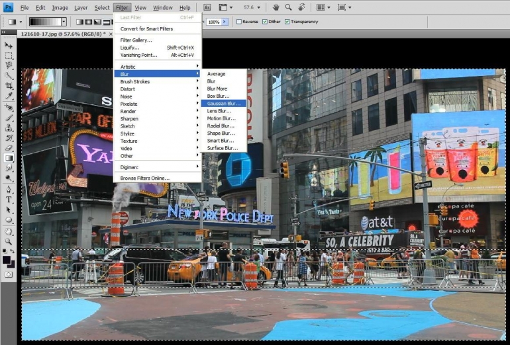
Task: Open the zoom level 57.6 dropdown
Action: point(259,7)
